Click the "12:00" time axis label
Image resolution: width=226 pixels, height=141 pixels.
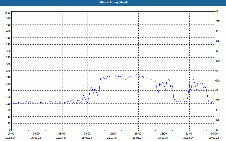coord(113,134)
